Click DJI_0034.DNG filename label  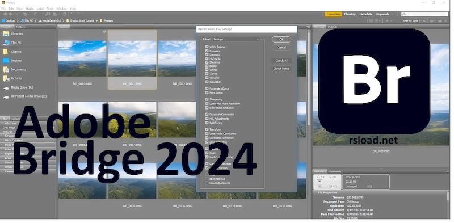point(182,206)
